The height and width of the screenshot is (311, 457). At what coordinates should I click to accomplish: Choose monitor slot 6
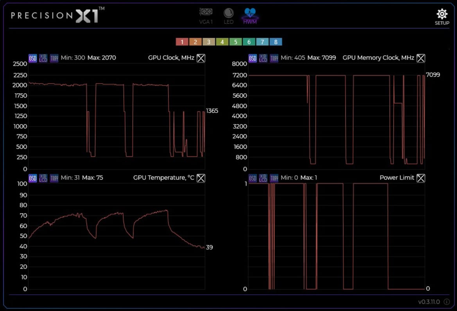[x=249, y=42]
